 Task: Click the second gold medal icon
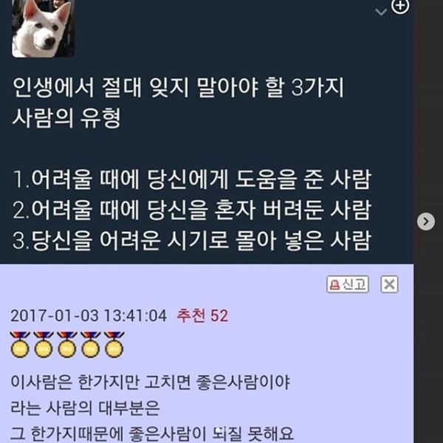pos(44,345)
